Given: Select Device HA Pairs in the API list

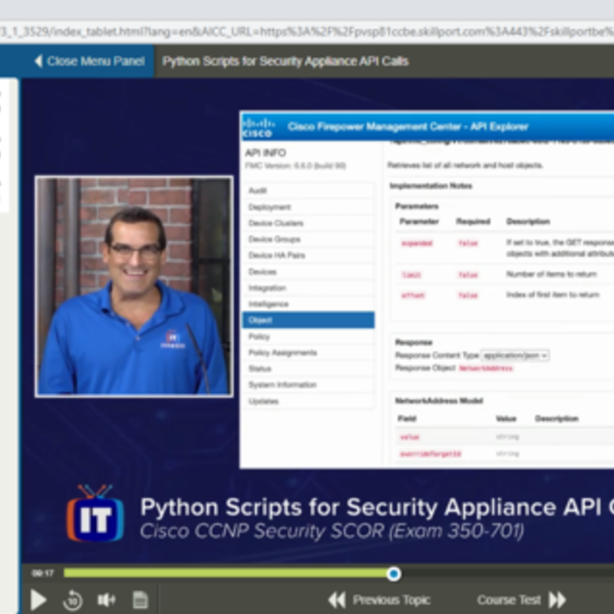Looking at the screenshot, I should (309, 256).
